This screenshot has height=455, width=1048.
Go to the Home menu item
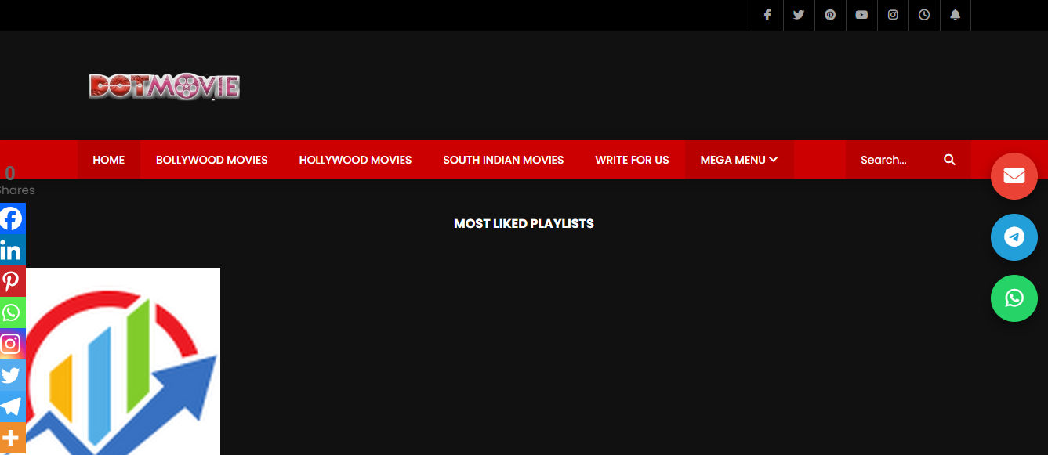(x=109, y=160)
